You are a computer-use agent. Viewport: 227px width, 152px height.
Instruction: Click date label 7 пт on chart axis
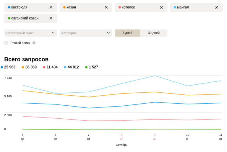(x=88, y=137)
